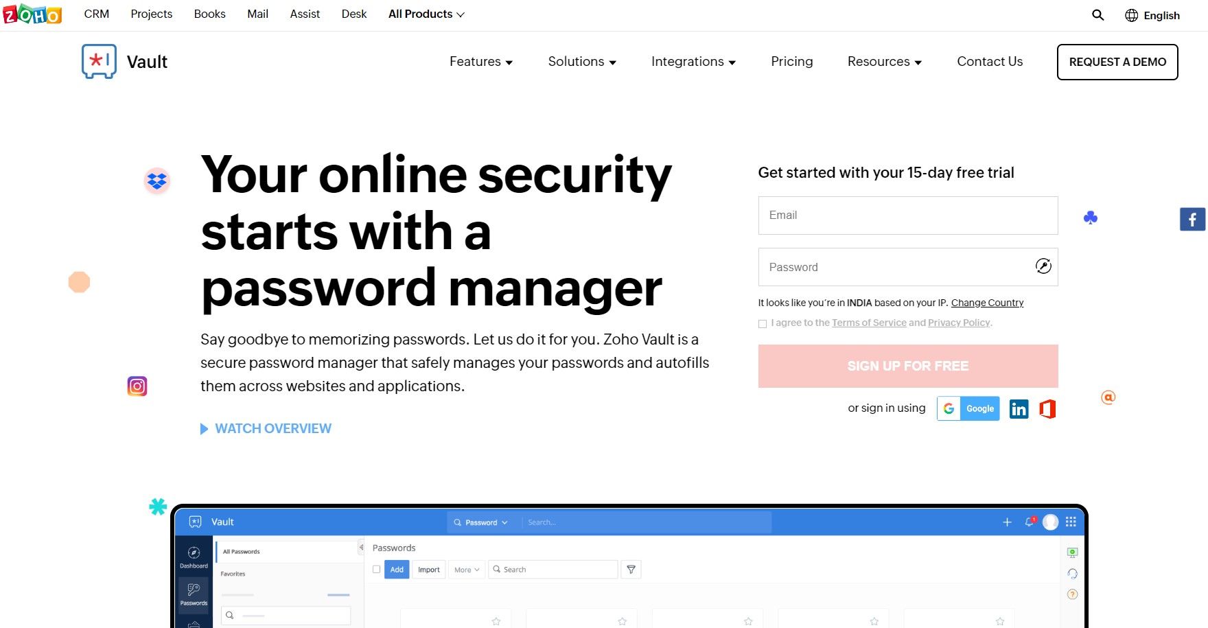
Task: Click the Vault logo icon
Action: (99, 61)
